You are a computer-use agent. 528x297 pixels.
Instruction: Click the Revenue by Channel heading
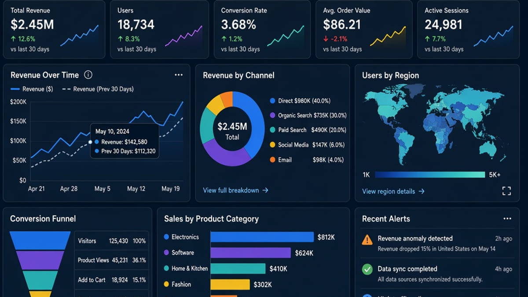point(238,75)
